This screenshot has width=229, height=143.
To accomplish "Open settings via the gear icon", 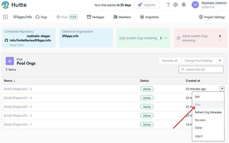I will pyautogui.click(x=175, y=5).
